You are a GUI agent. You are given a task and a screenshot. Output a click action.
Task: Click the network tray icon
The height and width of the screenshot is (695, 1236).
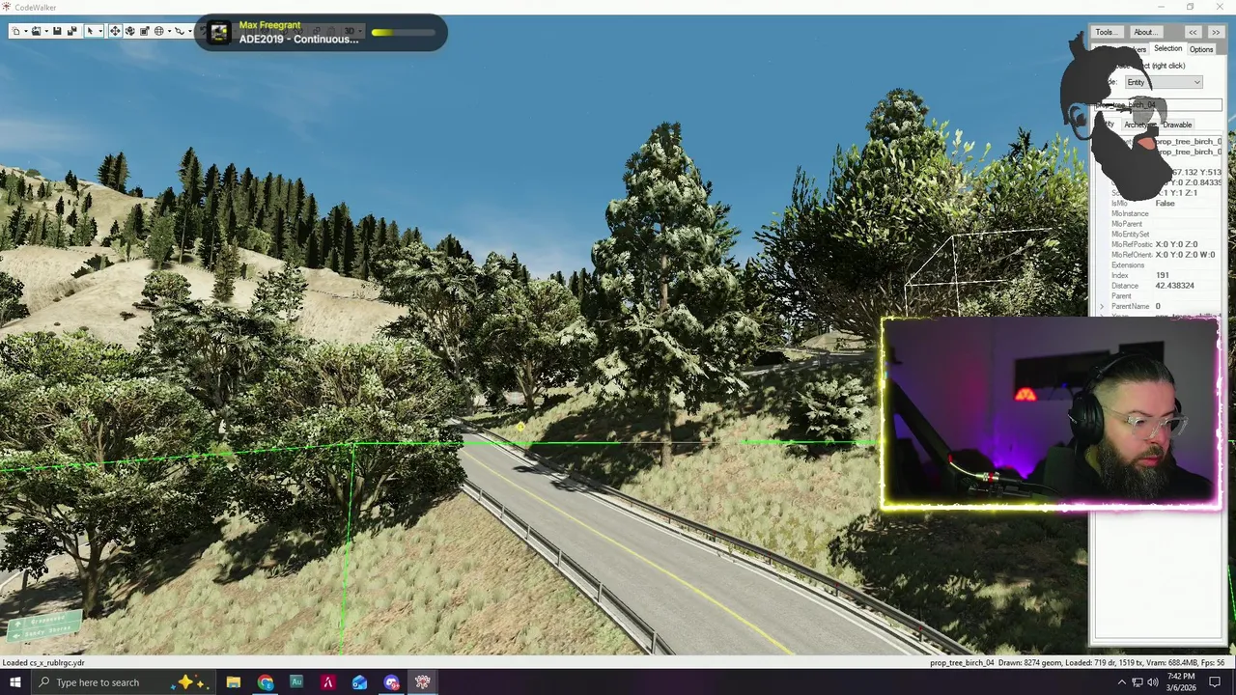coord(1138,682)
